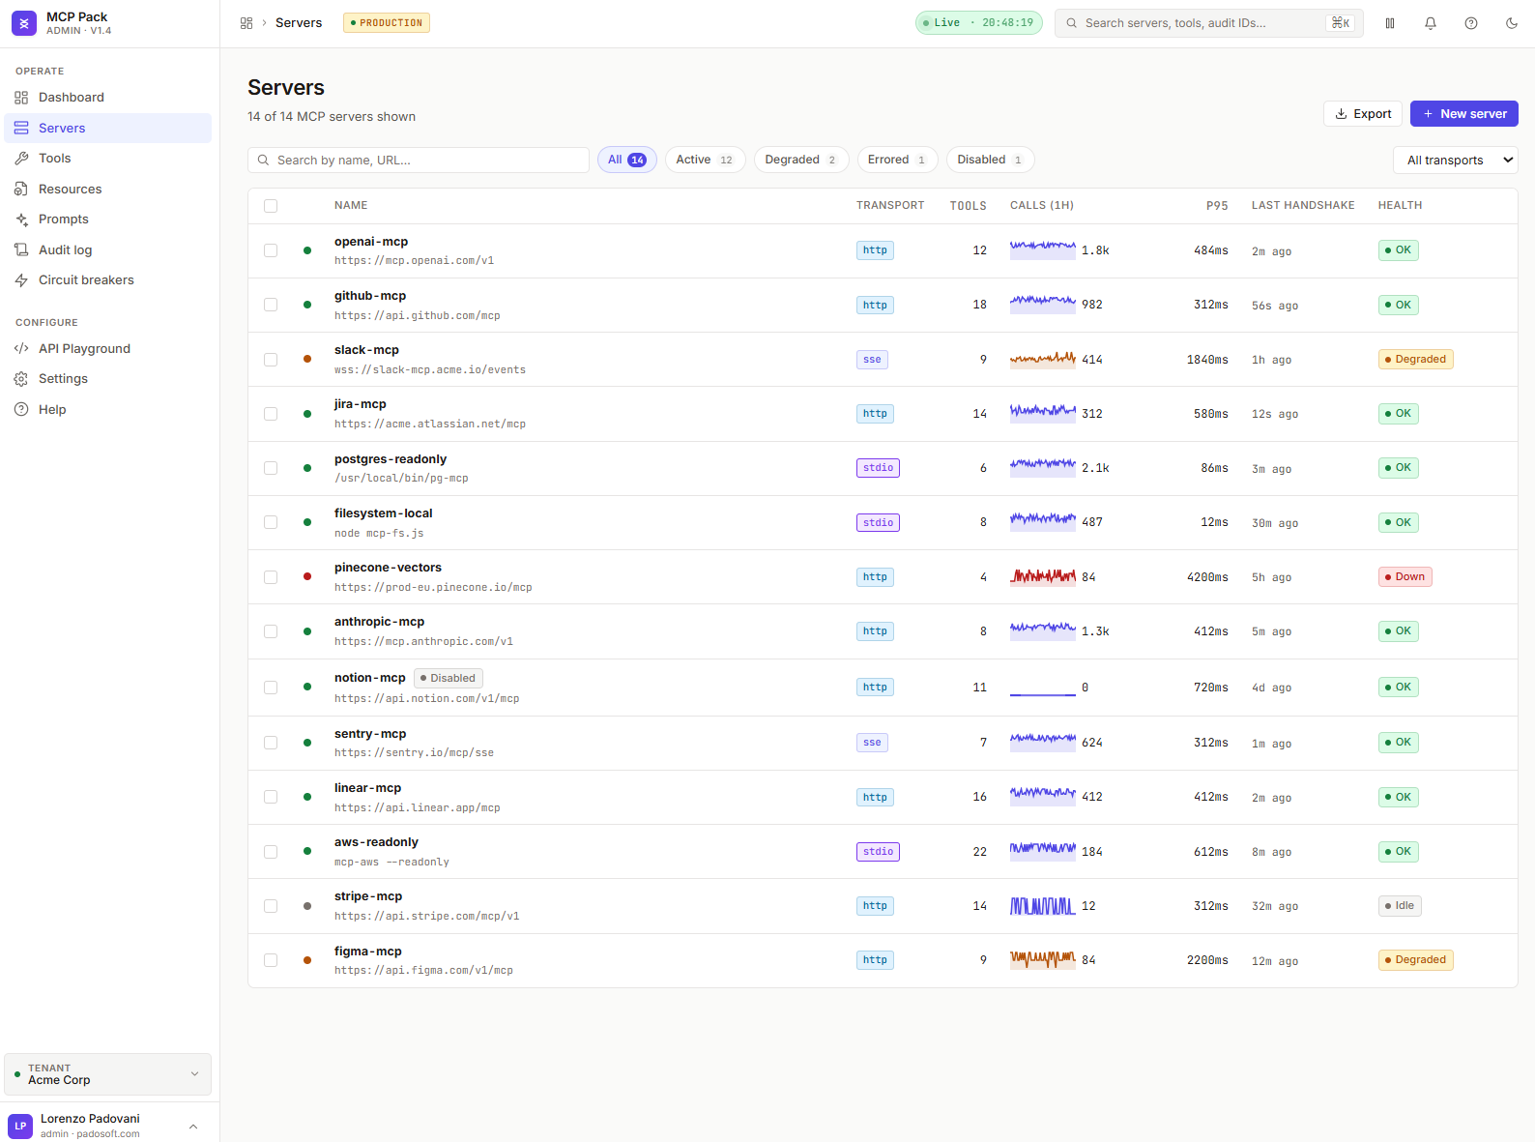This screenshot has width=1535, height=1142.
Task: Click the filesystem-local server name
Action: point(384,513)
